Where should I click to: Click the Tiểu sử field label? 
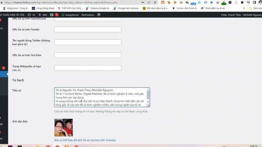click(x=16, y=90)
